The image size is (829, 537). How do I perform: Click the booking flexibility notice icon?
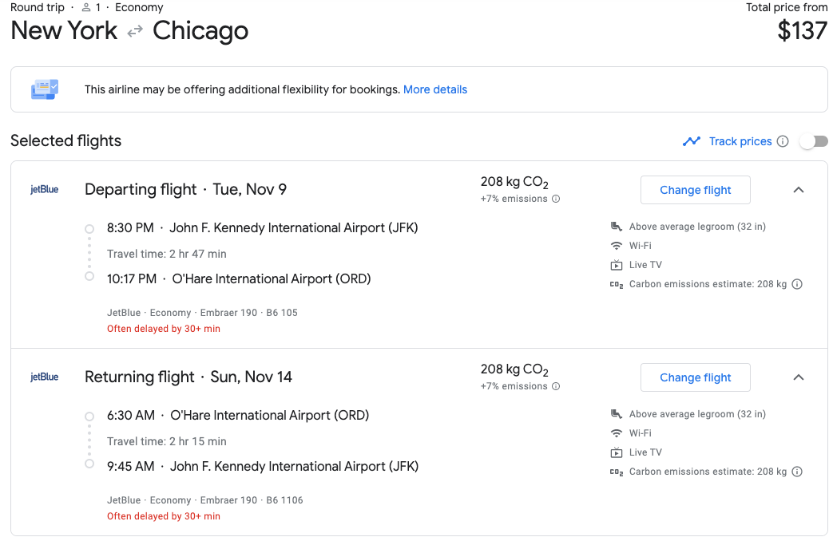[44, 89]
